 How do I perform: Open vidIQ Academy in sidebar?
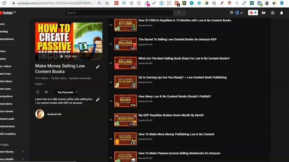pos(8,134)
